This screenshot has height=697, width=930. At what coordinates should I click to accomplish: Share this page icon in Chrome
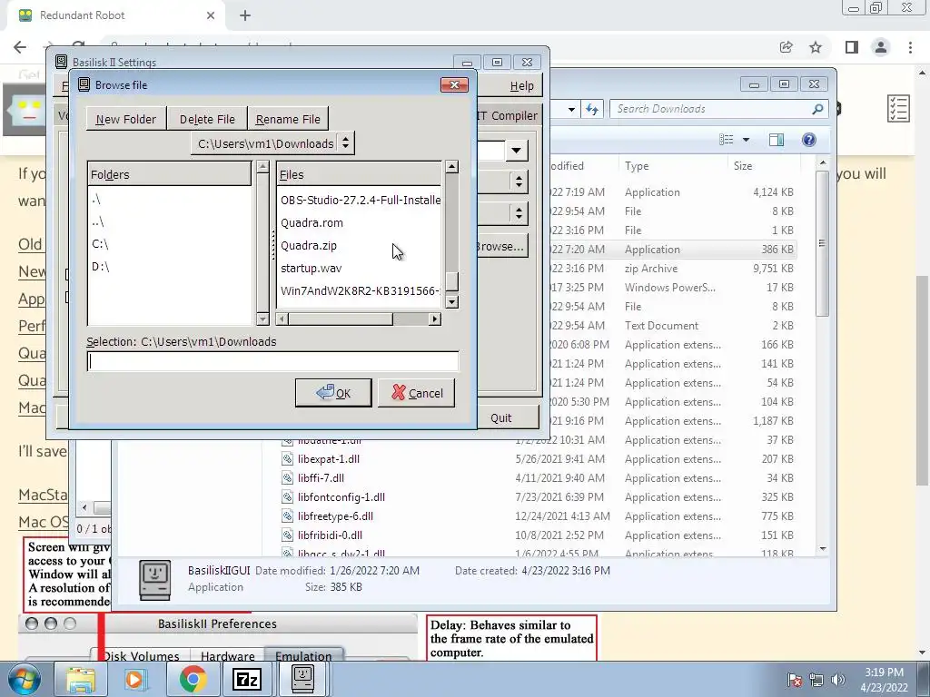pyautogui.click(x=787, y=47)
